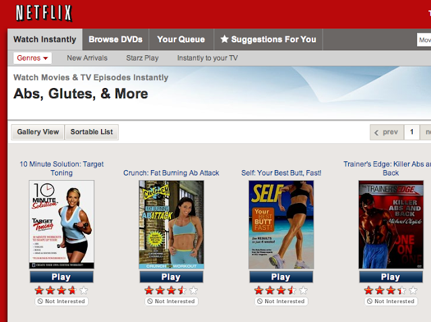Play Self: Your Best Butt, Fast!
This screenshot has width=431, height=322.
[x=281, y=277]
